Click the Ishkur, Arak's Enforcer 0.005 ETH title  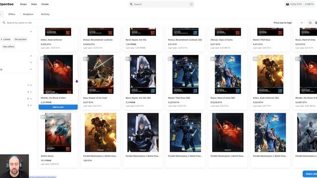pyautogui.click(x=52, y=40)
